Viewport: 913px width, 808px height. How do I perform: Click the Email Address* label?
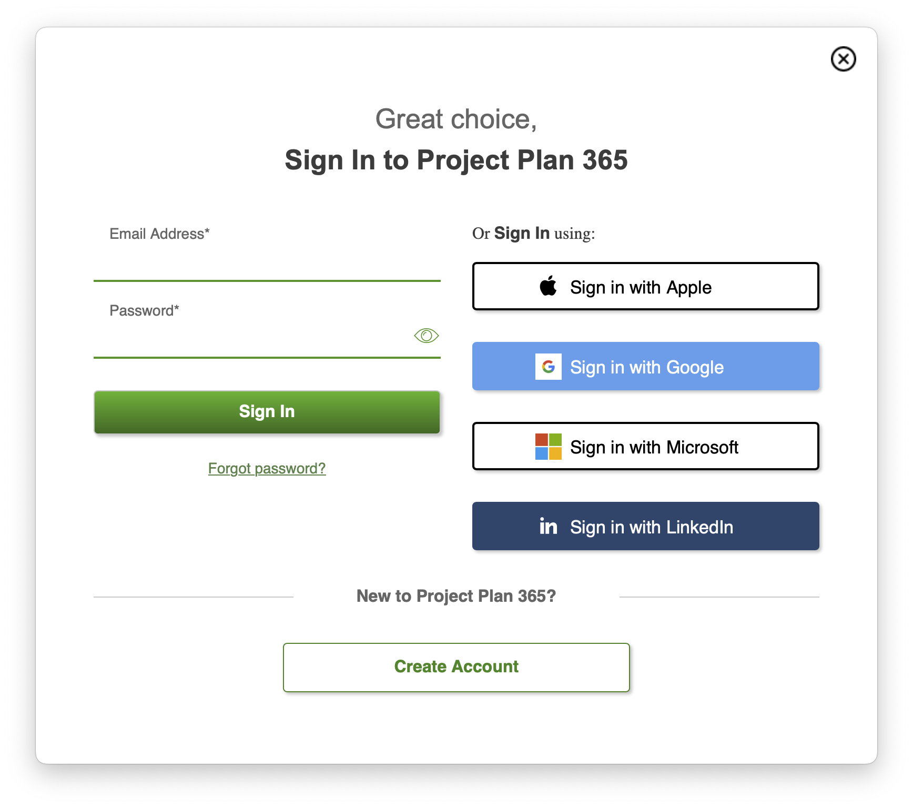159,234
